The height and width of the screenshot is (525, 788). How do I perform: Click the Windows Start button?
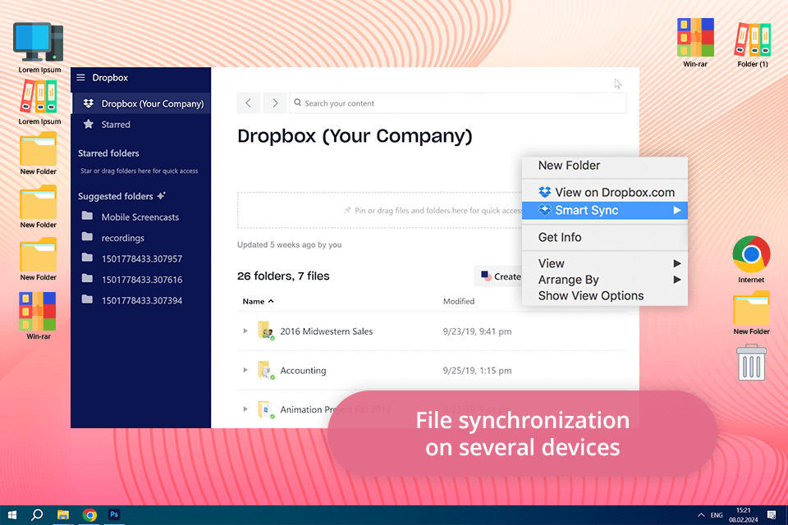(x=12, y=515)
